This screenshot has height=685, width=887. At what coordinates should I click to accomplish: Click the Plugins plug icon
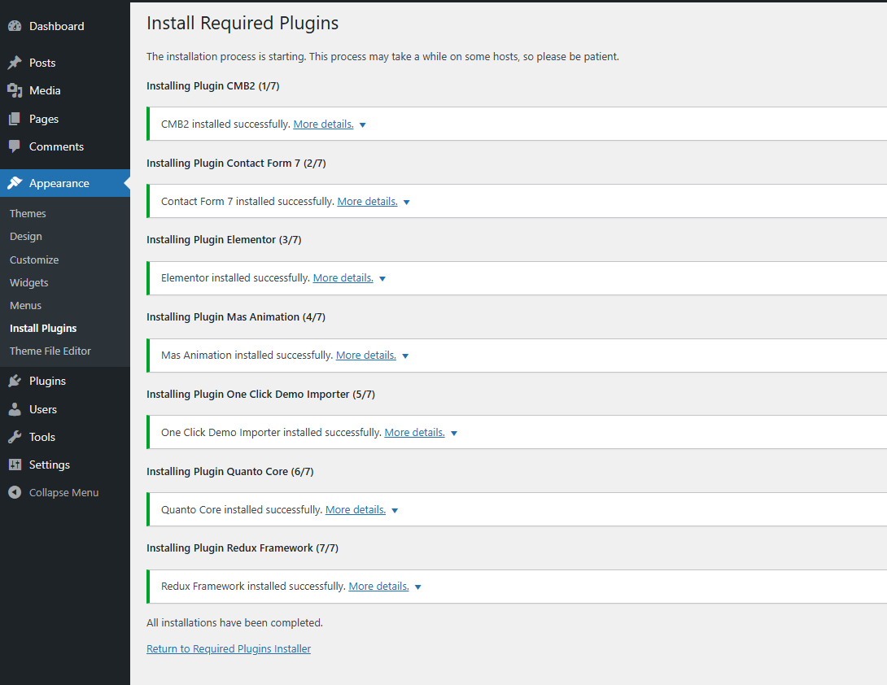[x=15, y=382]
